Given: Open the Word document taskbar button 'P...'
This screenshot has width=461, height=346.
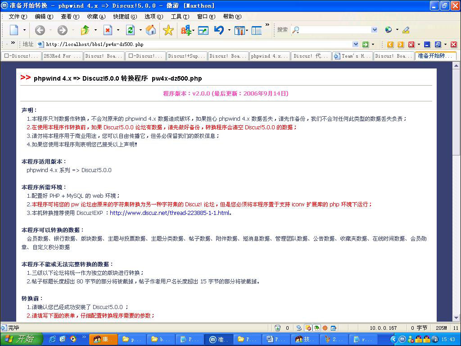Looking at the screenshot, I should click(276, 339).
